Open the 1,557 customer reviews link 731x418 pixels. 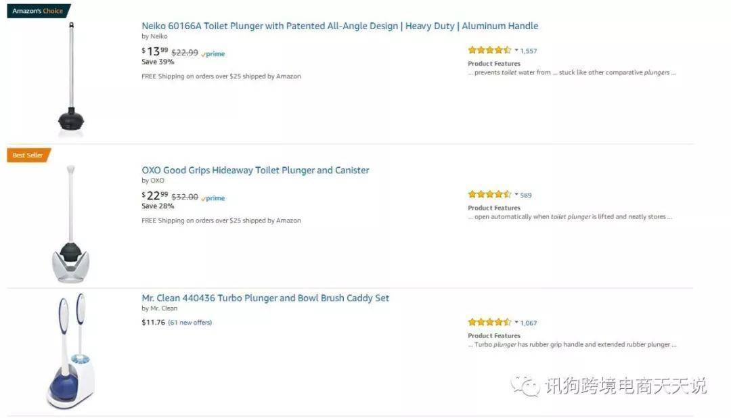click(529, 51)
